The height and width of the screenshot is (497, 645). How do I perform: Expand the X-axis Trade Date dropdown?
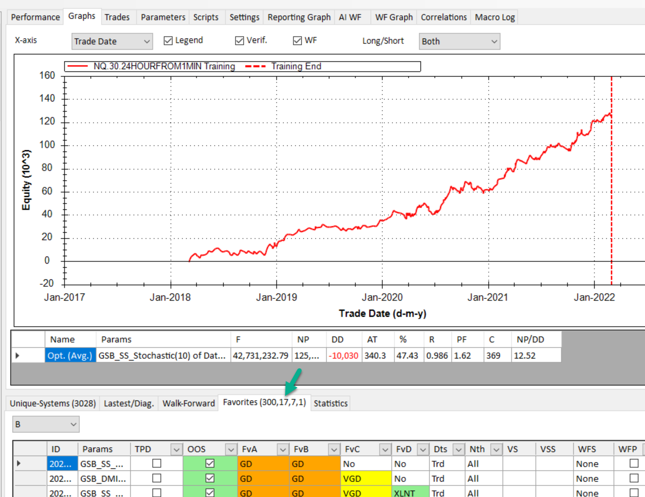pyautogui.click(x=146, y=42)
